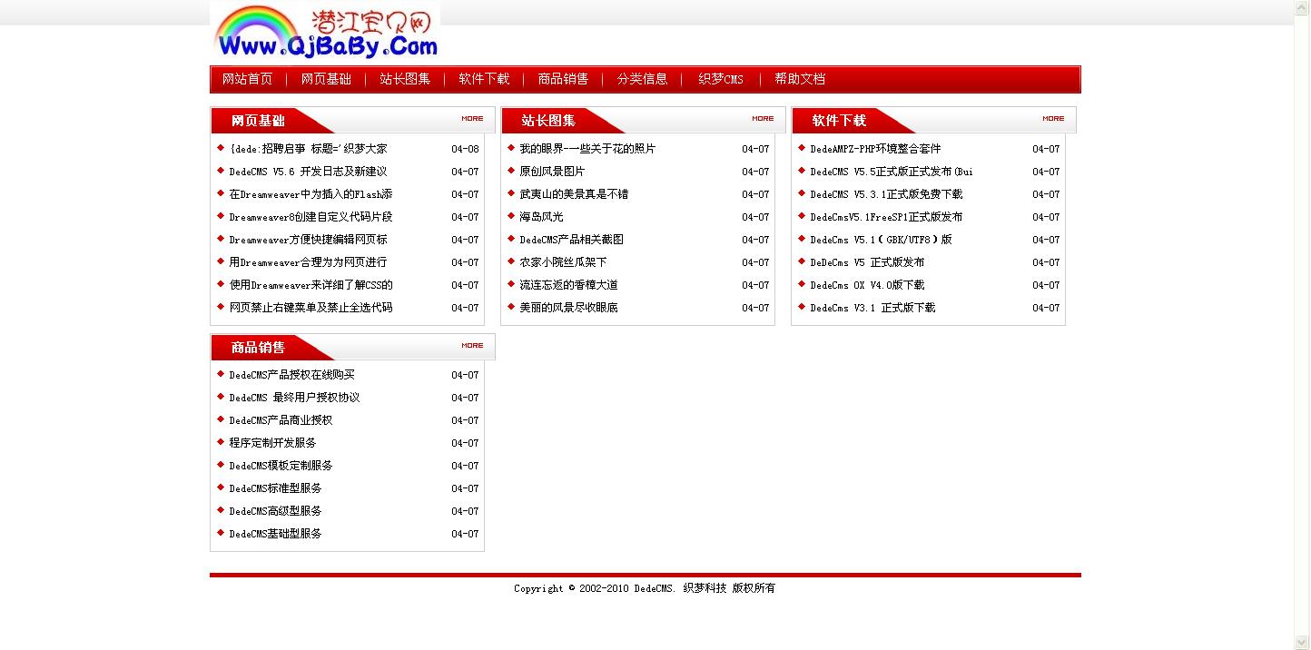Open 网站首页 in the navigation bar
Screen dimensions: 1311x650
[247, 79]
